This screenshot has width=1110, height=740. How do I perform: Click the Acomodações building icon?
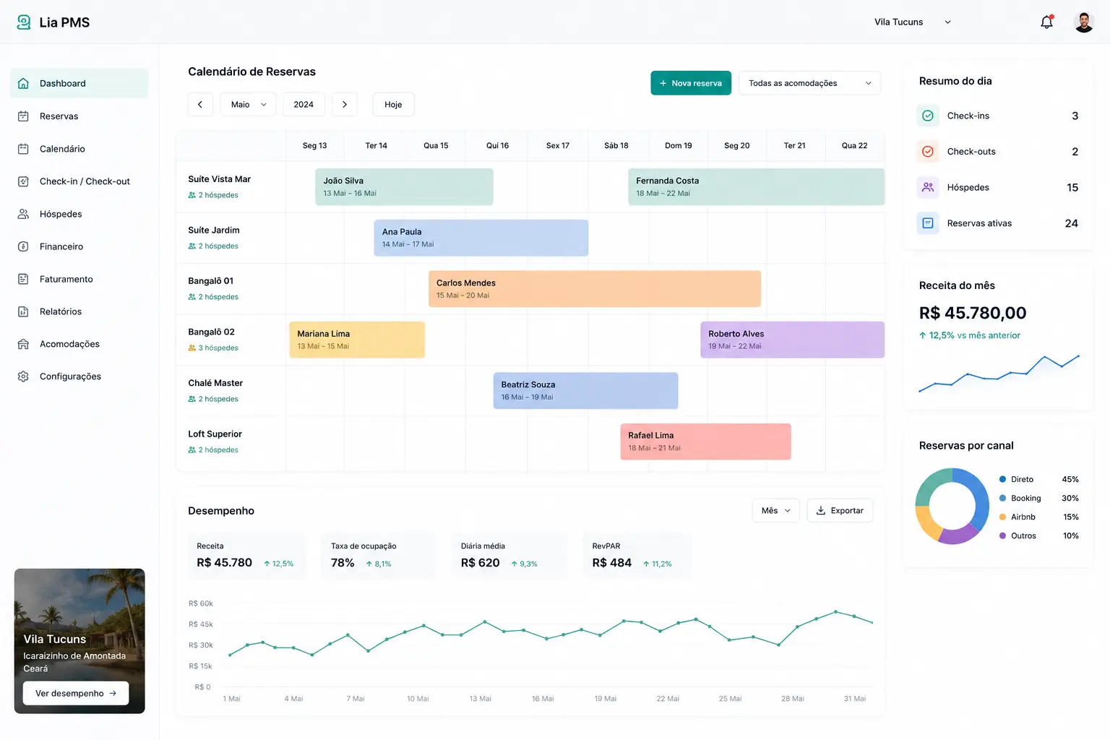pyautogui.click(x=23, y=344)
